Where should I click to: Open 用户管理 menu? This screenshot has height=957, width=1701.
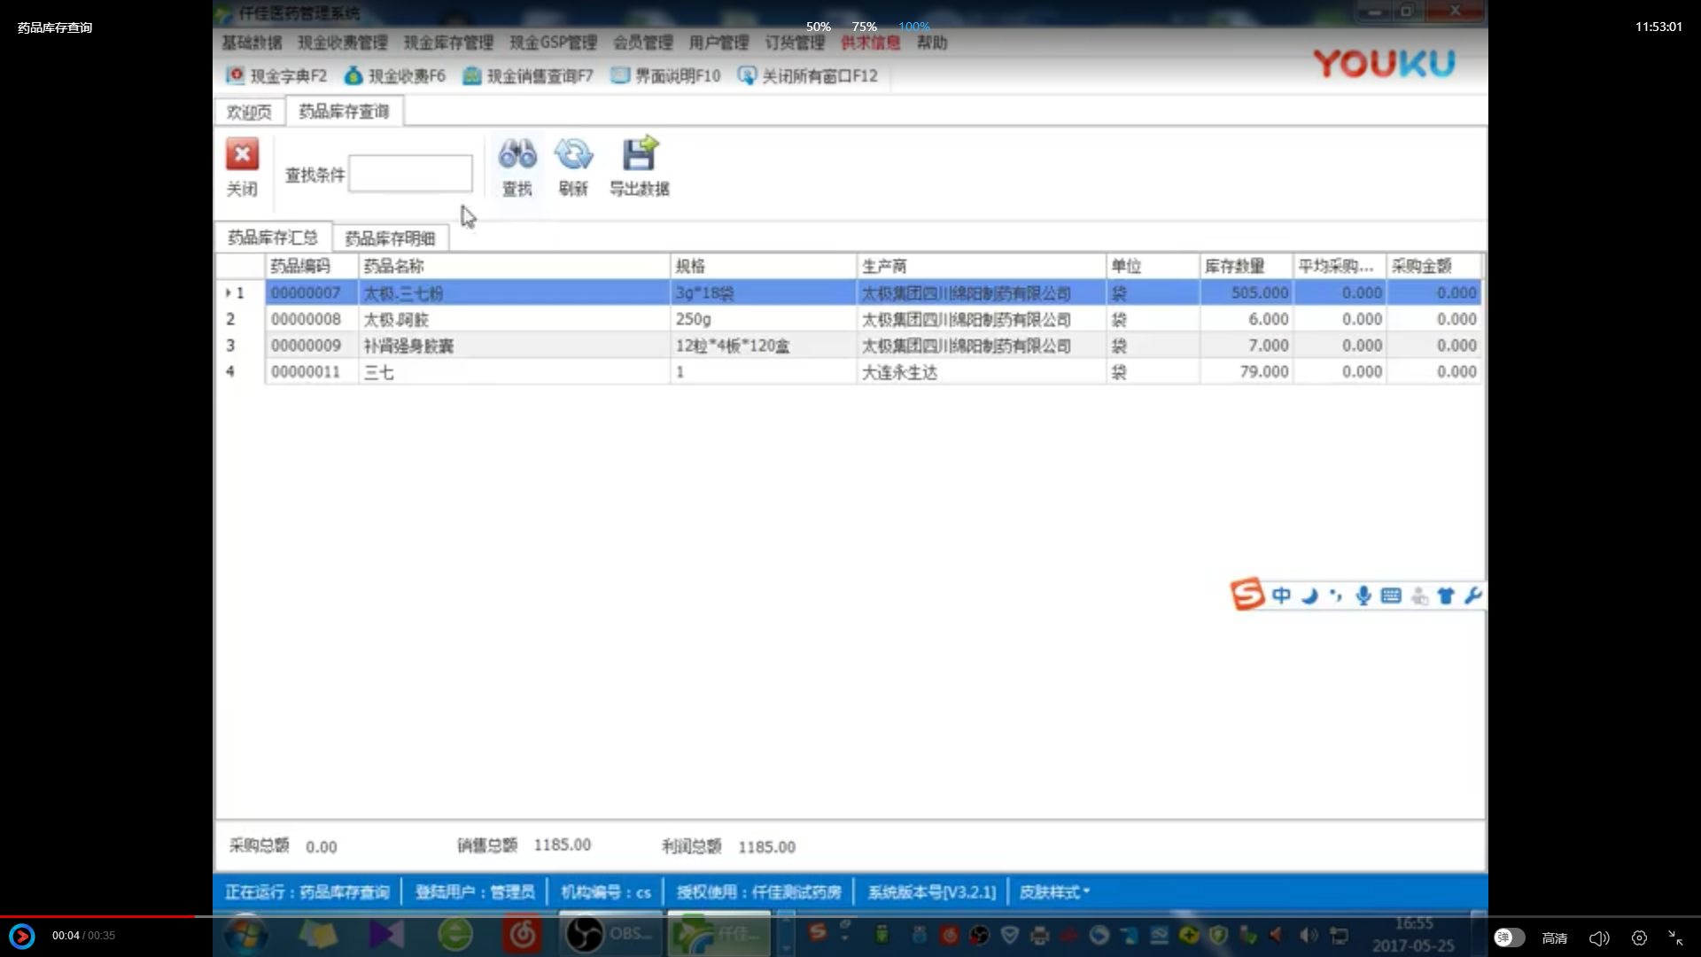tap(718, 43)
